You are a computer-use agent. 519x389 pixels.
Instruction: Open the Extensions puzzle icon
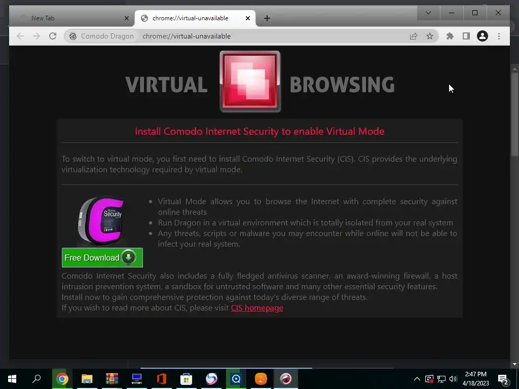coord(450,36)
